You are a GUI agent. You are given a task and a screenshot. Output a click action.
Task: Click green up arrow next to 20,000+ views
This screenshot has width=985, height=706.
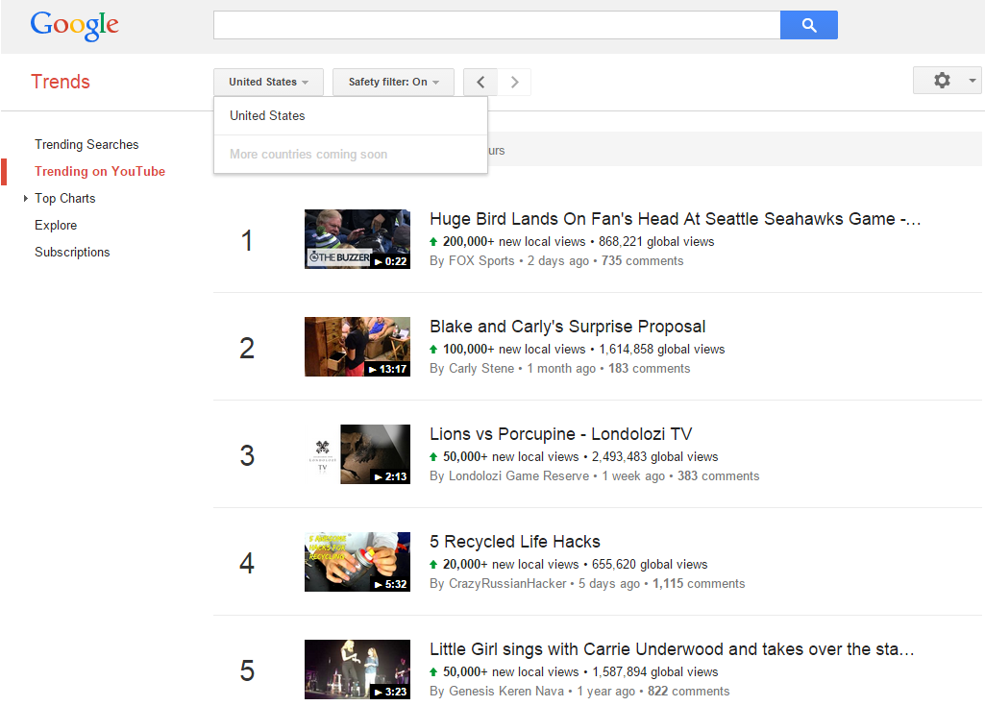(x=433, y=564)
